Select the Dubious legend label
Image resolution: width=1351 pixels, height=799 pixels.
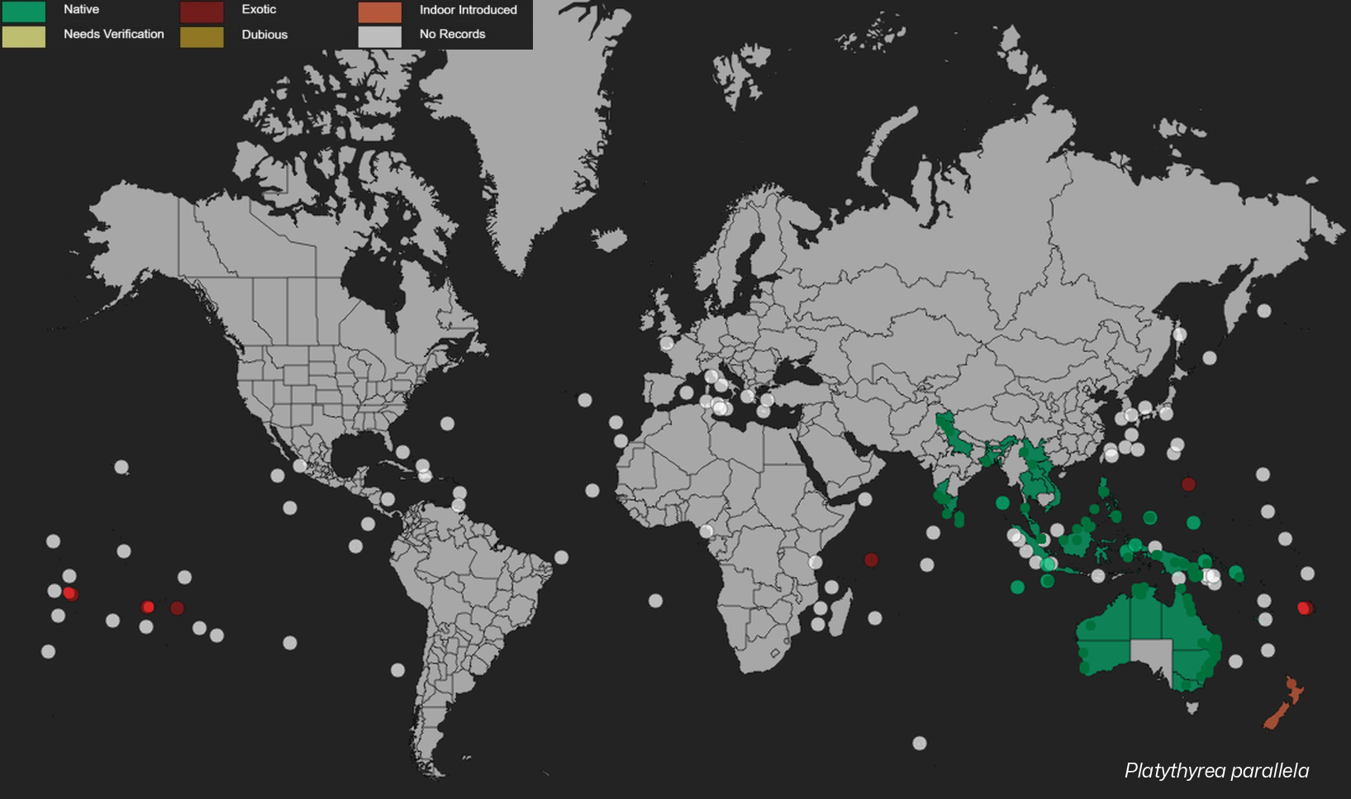point(264,35)
